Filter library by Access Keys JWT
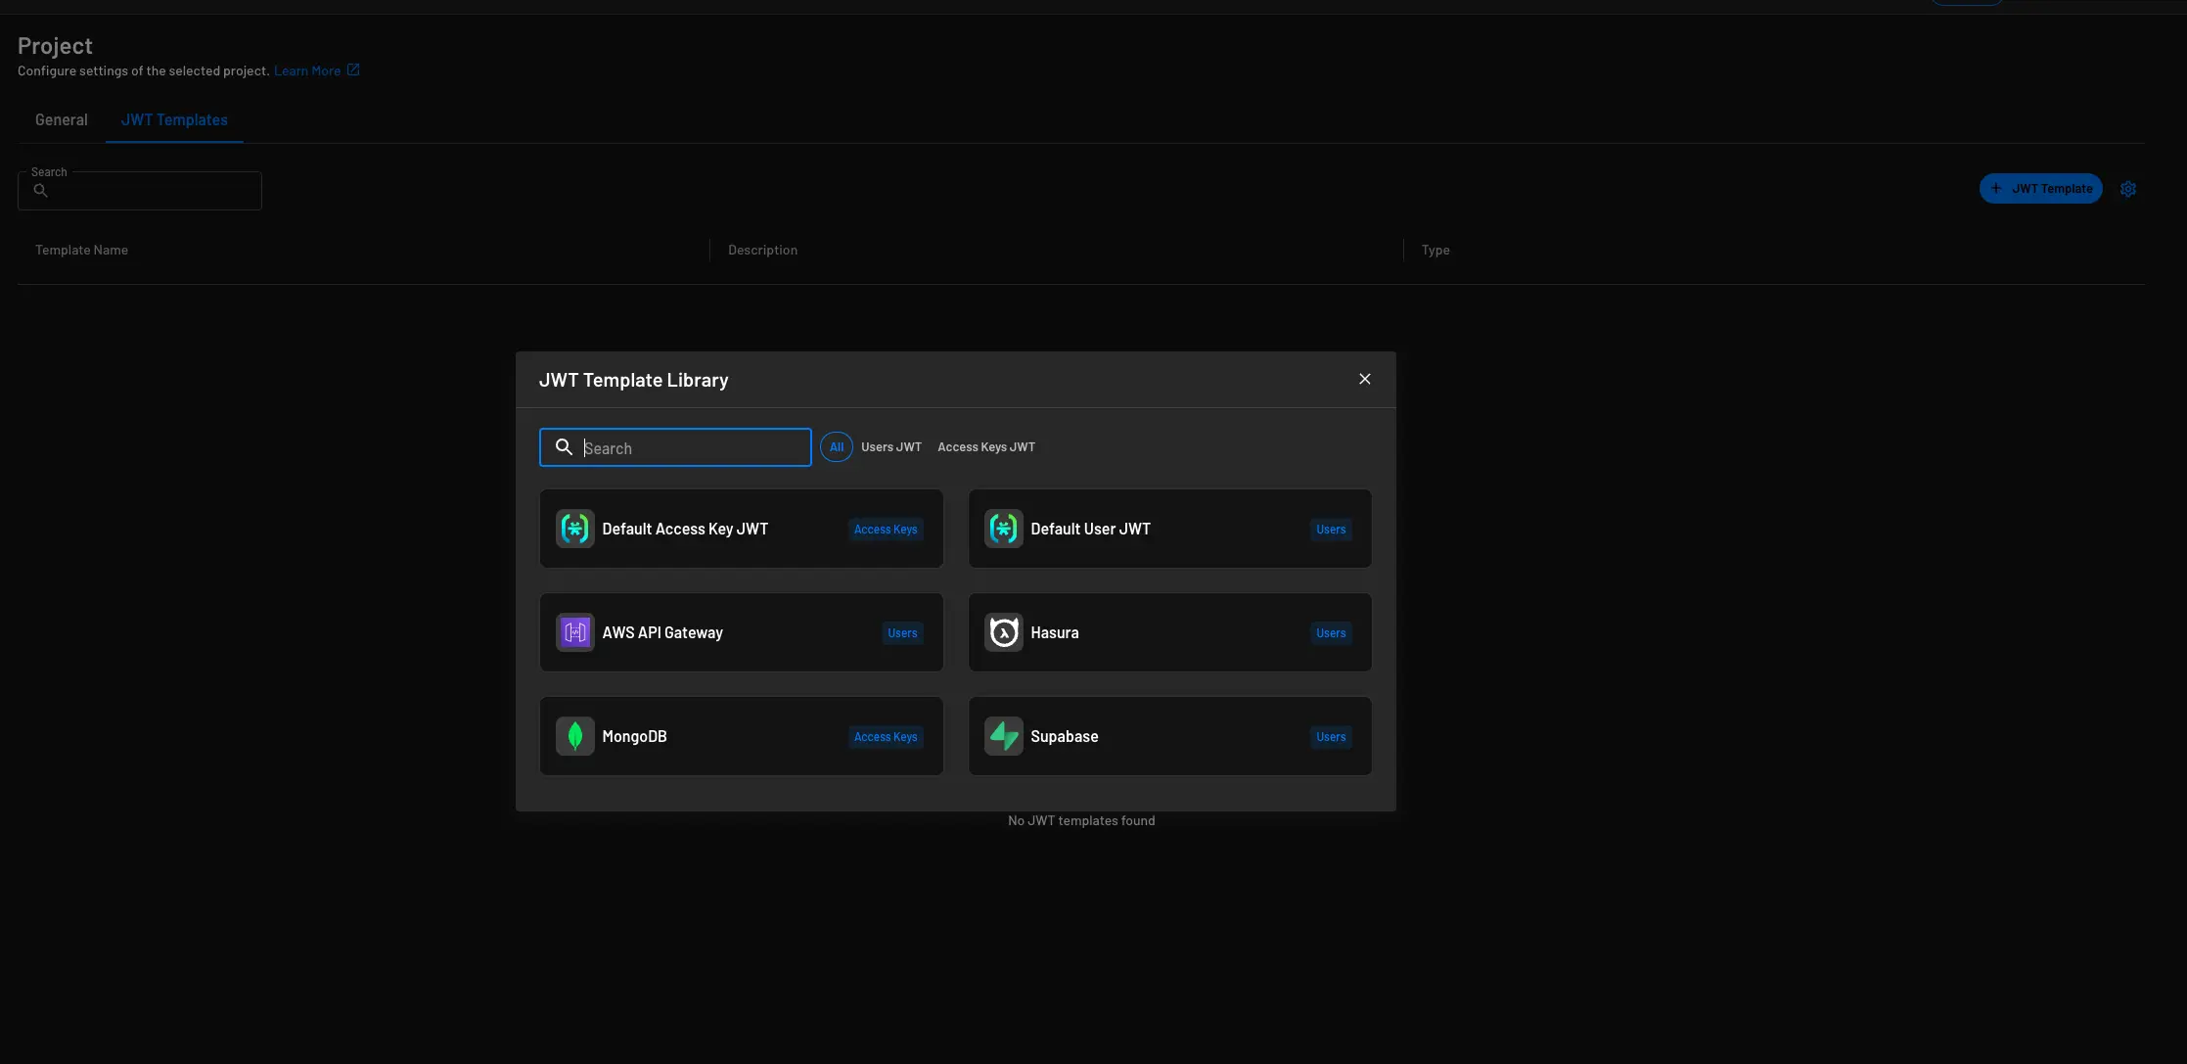Image resolution: width=2187 pixels, height=1064 pixels. coord(985,447)
